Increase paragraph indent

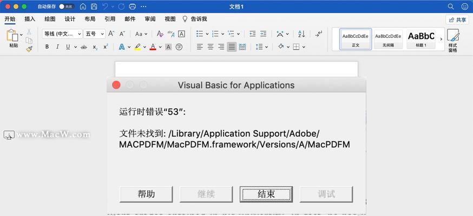[264, 33]
